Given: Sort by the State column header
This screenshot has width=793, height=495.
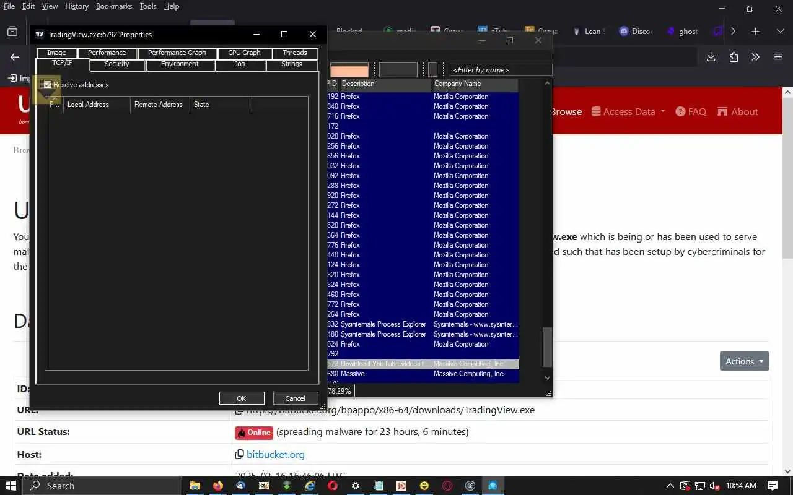Looking at the screenshot, I should tap(221, 105).
